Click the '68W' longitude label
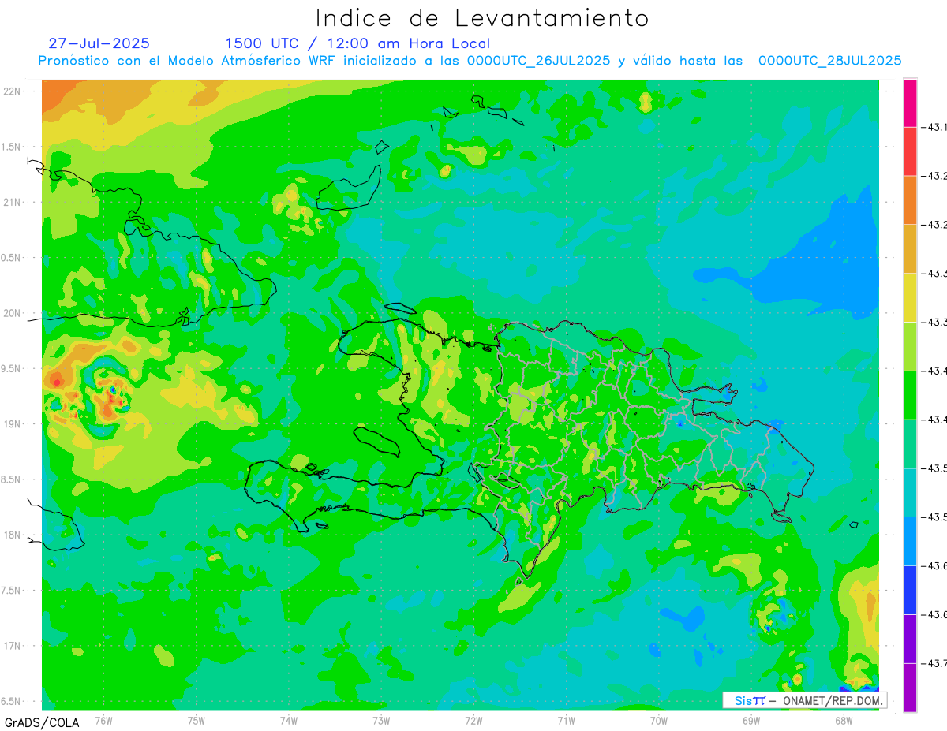 tap(844, 720)
